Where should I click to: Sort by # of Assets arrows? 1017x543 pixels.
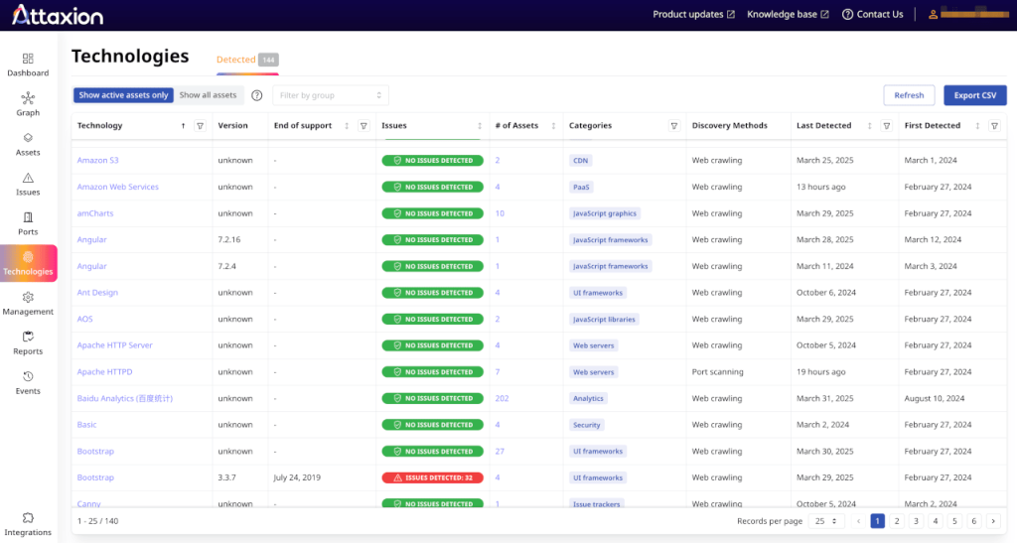[553, 126]
